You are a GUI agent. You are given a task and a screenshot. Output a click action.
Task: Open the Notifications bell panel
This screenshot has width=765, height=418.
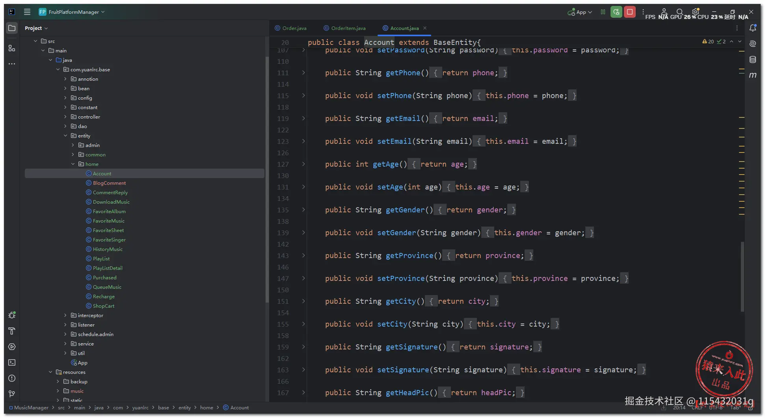(753, 28)
